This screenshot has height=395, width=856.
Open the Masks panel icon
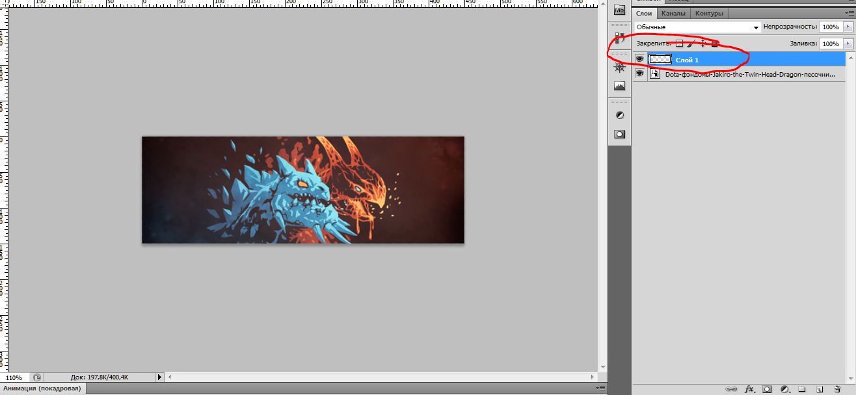619,134
